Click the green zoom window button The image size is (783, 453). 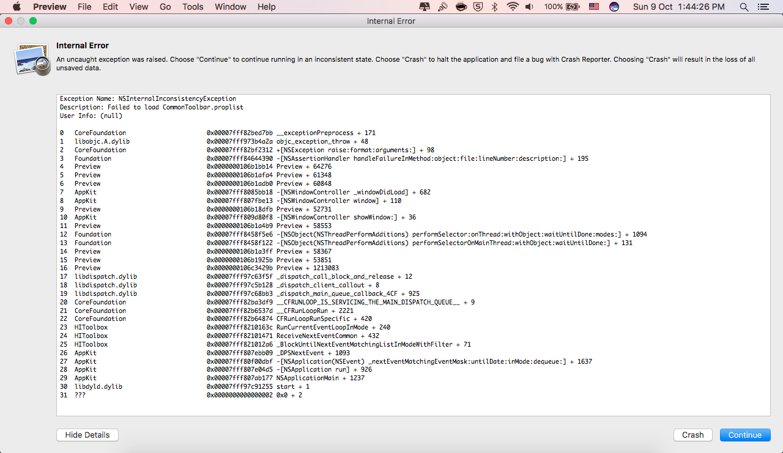[x=33, y=21]
